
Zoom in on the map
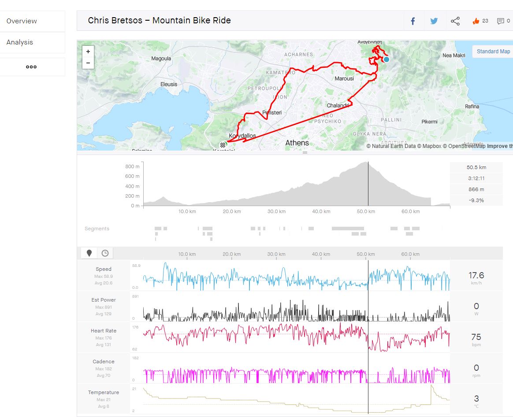tap(88, 52)
